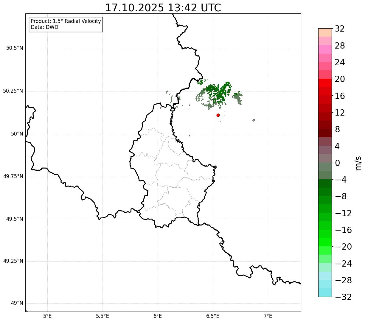
Task: Click the colorbar label "−32"
Action: pos(343,297)
